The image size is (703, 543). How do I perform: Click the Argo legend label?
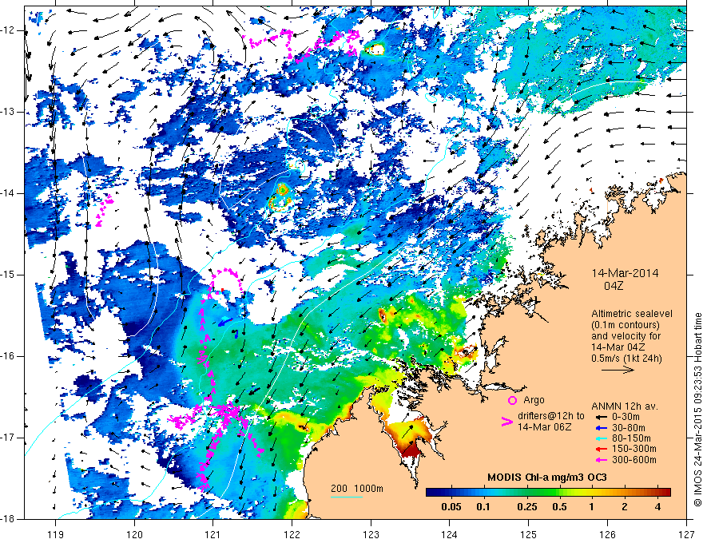[534, 401]
